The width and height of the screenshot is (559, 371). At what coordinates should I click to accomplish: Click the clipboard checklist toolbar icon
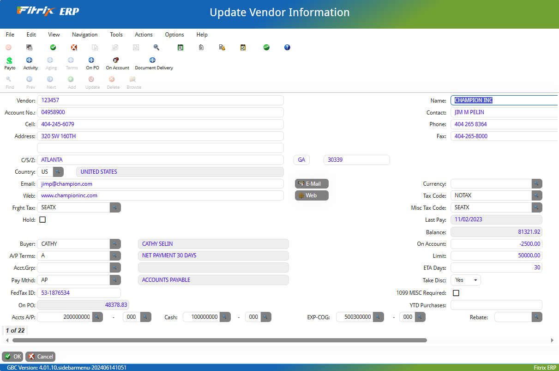point(243,47)
